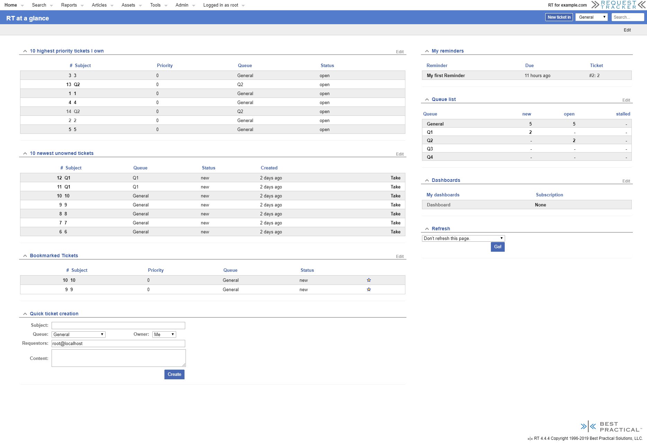This screenshot has height=445, width=647.
Task: Toggle bookmark star for ticket 10
Action: tap(369, 280)
